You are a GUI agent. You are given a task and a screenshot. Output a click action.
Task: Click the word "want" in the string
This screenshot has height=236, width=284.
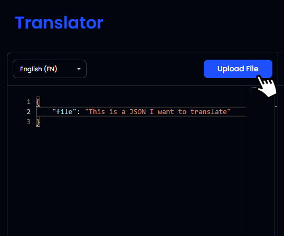pos(166,112)
